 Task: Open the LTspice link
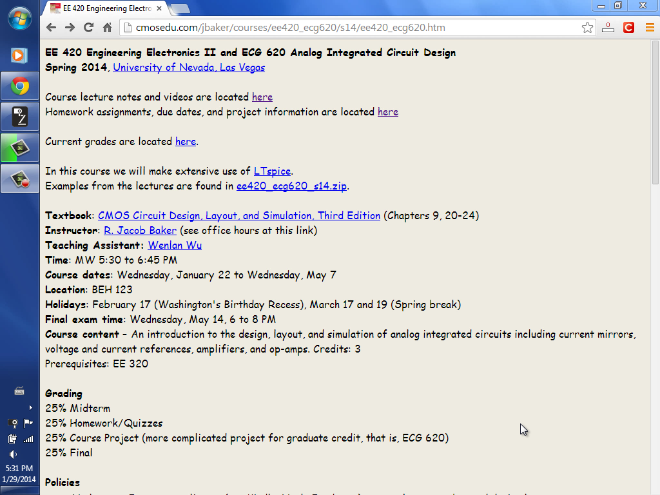point(272,171)
